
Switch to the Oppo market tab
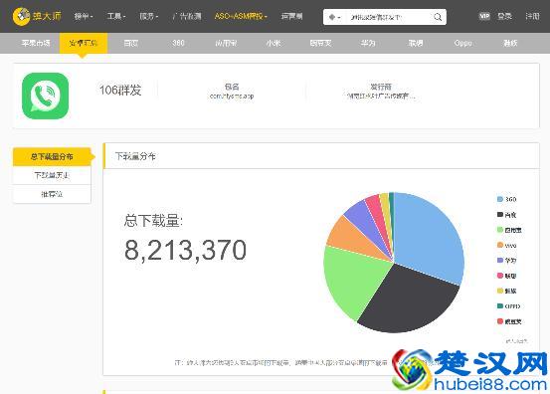tap(463, 43)
